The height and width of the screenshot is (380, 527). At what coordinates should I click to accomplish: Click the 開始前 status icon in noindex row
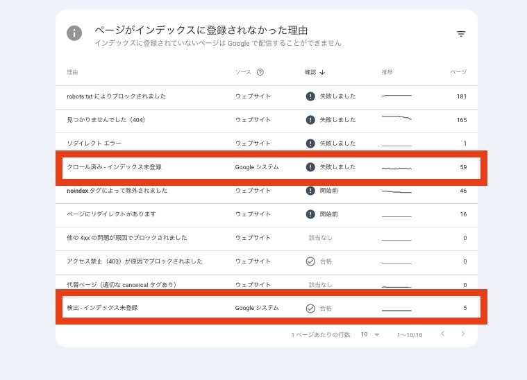point(310,191)
